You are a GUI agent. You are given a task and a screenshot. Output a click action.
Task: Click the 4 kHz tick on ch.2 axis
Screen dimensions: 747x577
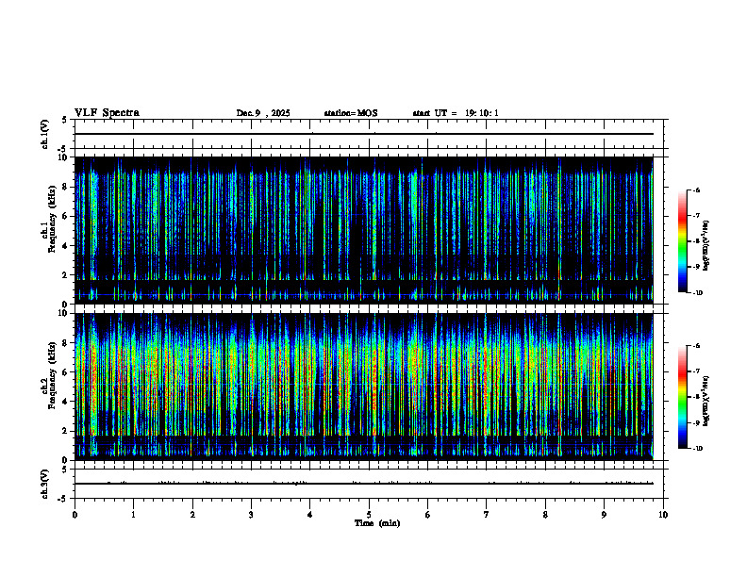pos(66,402)
